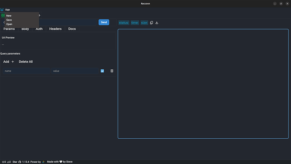This screenshot has width=291, height=164.
Task: Switch to the Body tab
Action: [x=25, y=29]
